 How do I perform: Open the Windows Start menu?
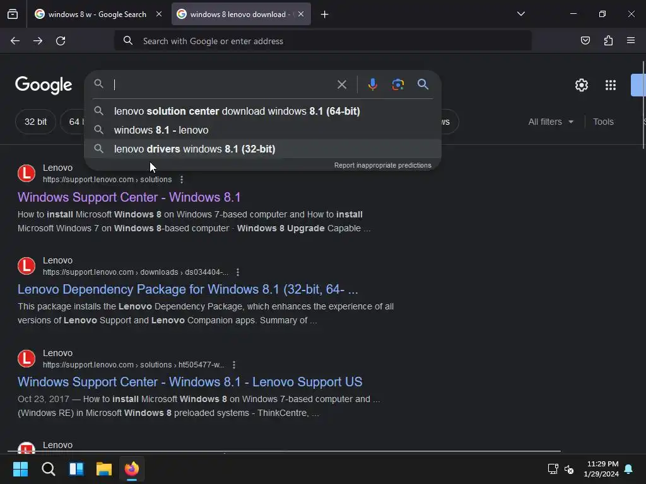point(20,469)
